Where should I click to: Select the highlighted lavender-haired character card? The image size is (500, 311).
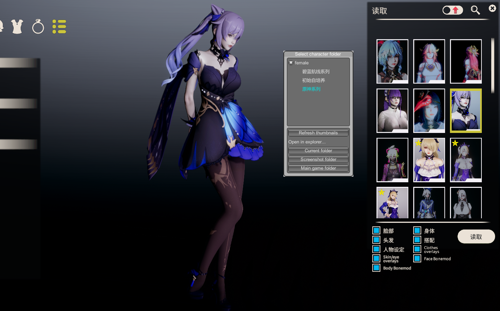466,111
